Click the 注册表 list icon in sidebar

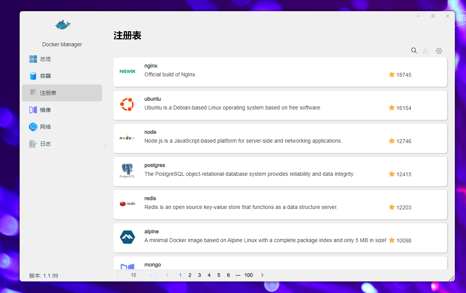tap(33, 93)
